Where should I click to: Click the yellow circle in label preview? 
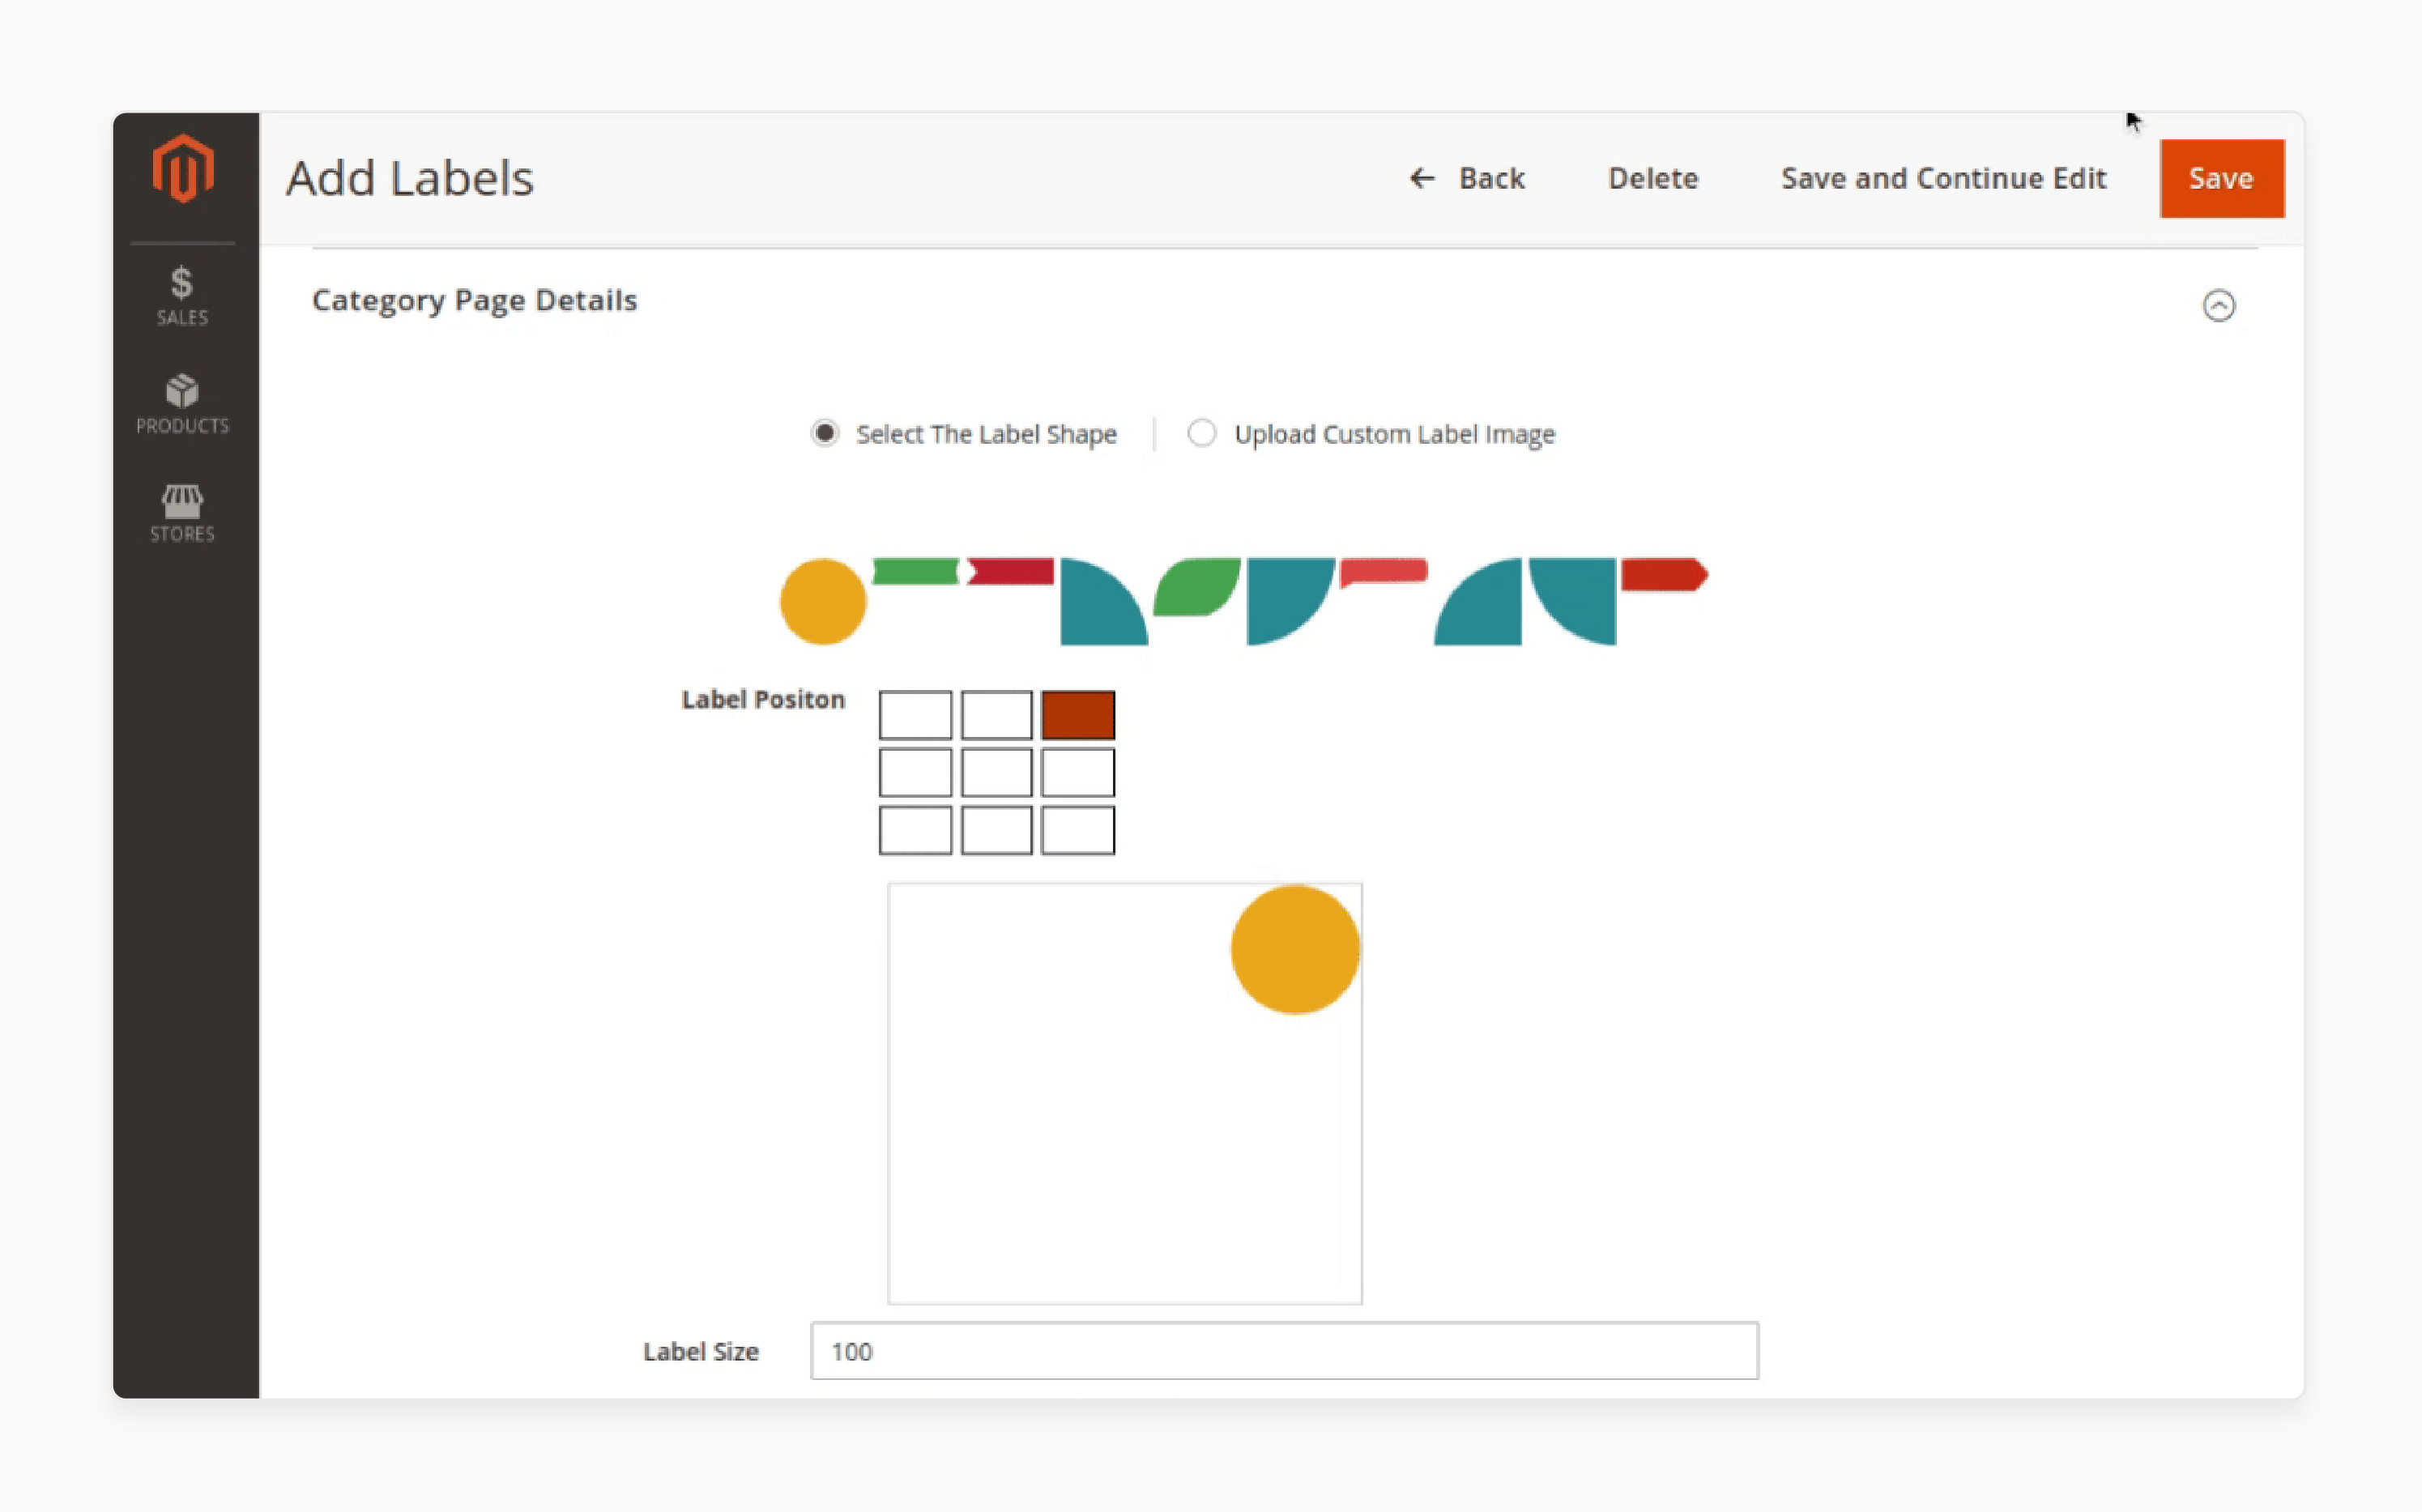tap(1295, 949)
